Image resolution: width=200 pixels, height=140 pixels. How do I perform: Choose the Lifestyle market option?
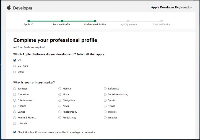click(15, 123)
